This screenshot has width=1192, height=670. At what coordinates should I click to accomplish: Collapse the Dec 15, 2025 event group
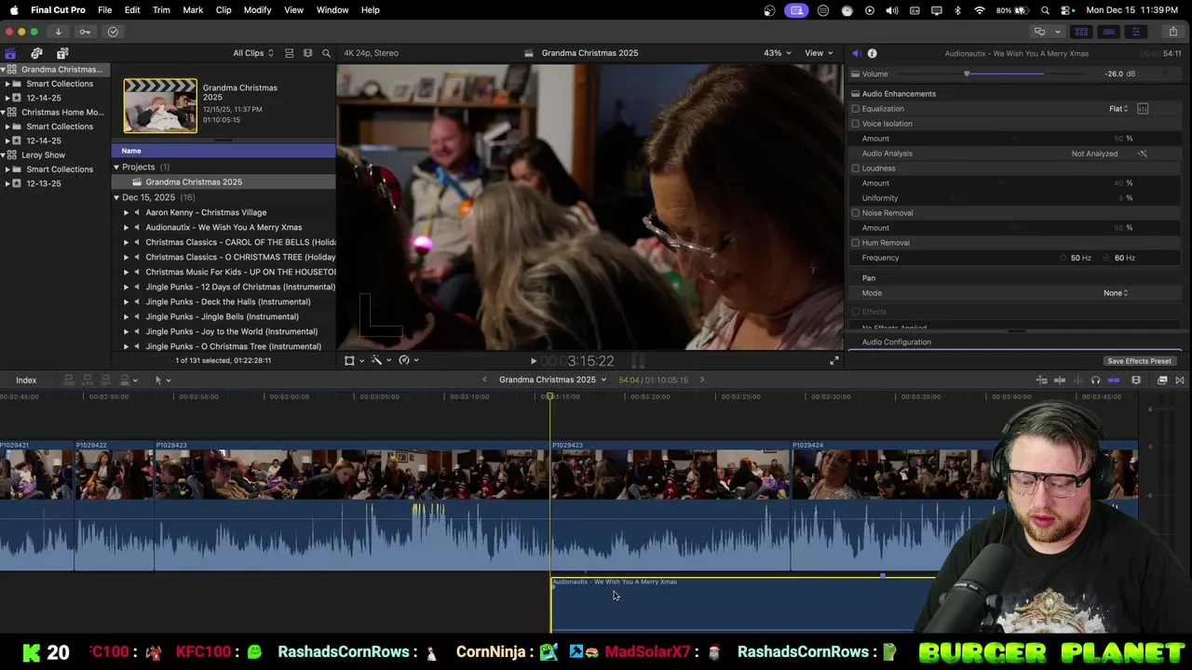click(116, 197)
